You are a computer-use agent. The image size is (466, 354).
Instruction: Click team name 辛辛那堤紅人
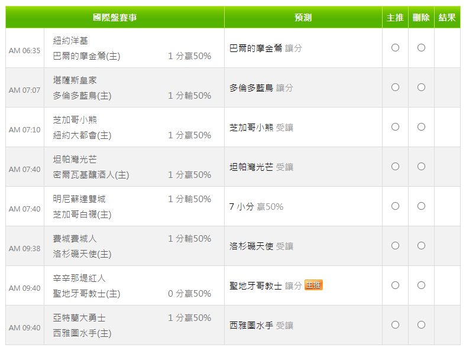pos(79,278)
